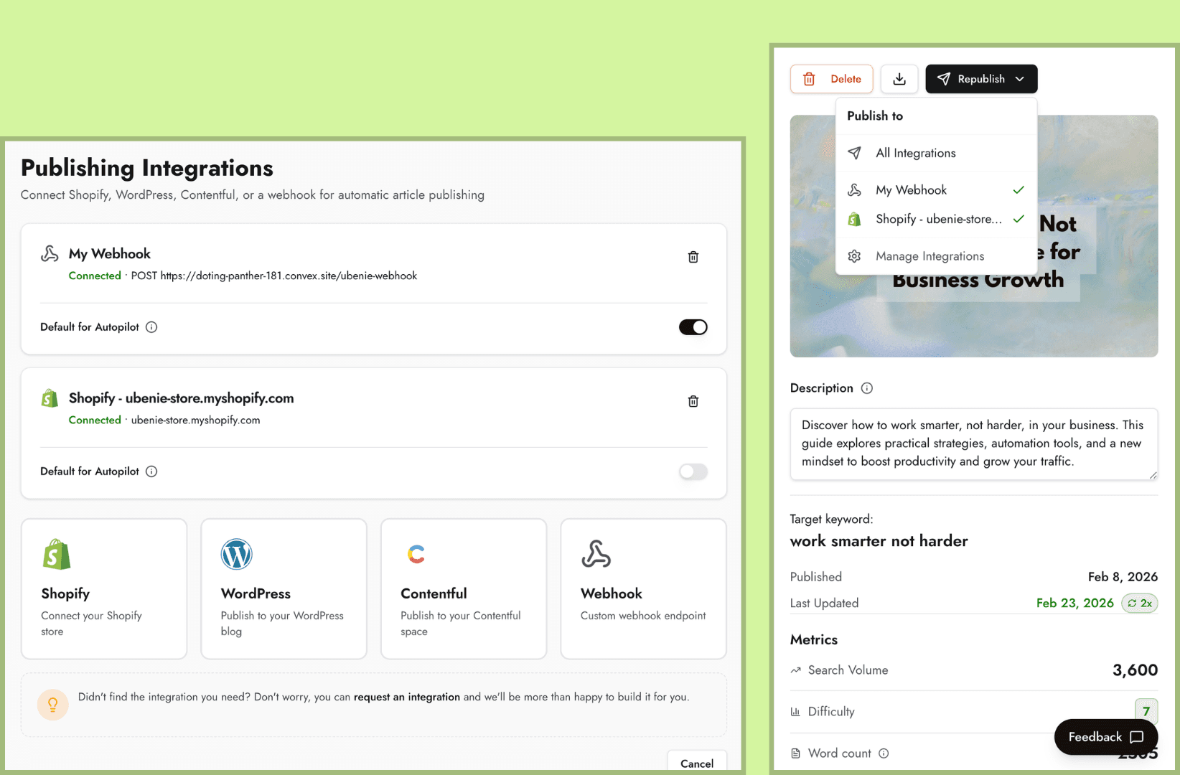This screenshot has width=1180, height=775.
Task: Click the request an integration link
Action: tap(406, 697)
